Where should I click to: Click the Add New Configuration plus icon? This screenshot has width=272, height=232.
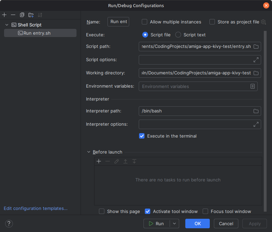point(4,15)
